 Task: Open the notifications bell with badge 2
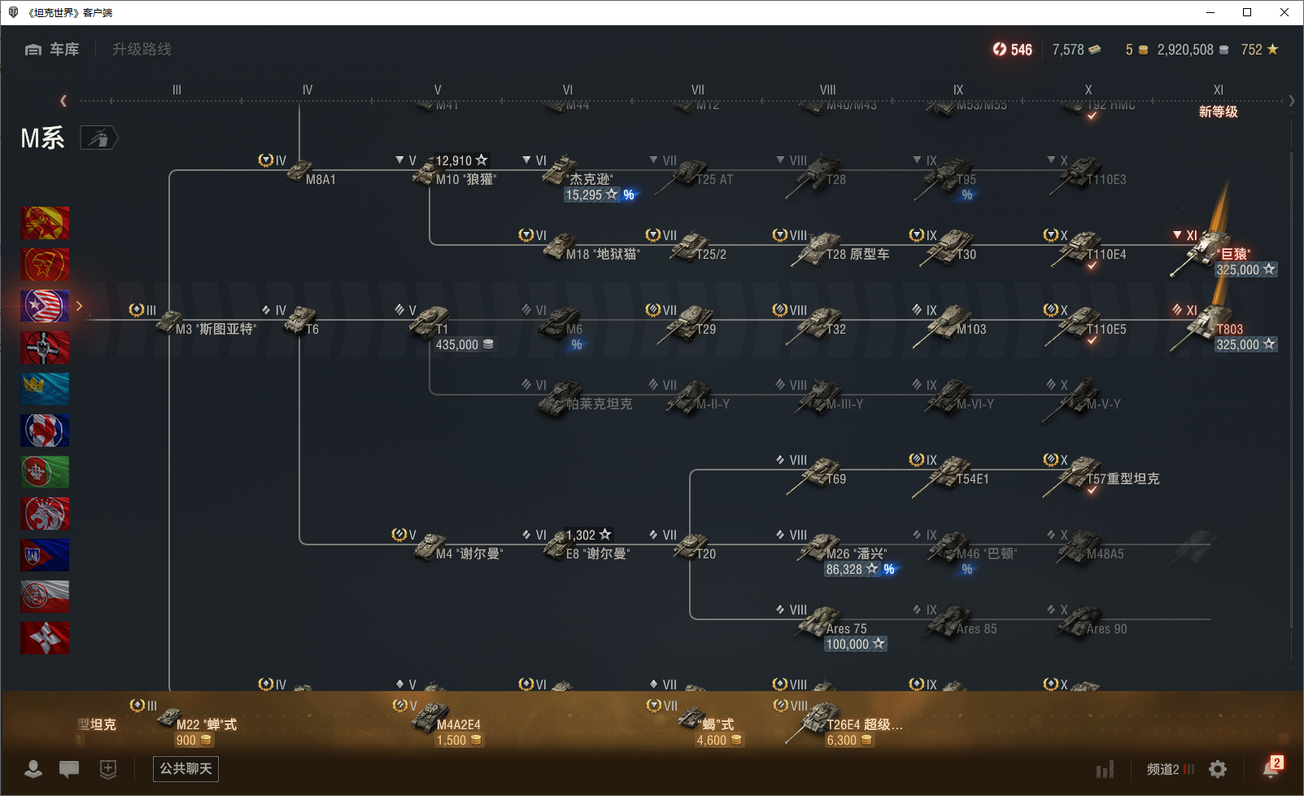[x=1272, y=767]
